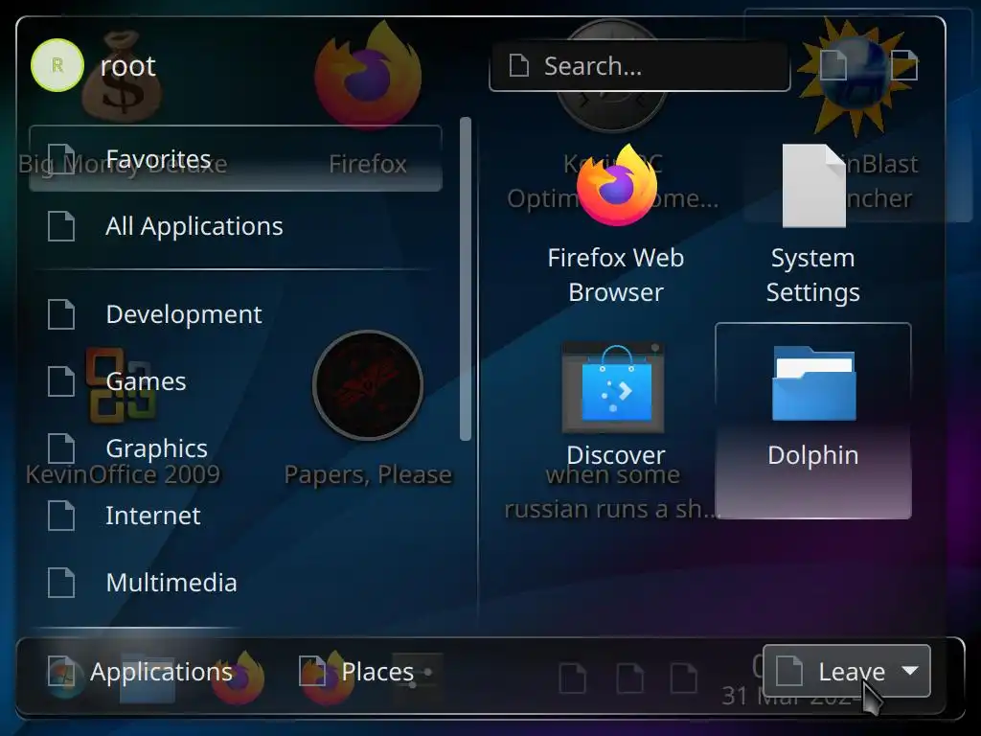The height and width of the screenshot is (736, 981).
Task: Open the Multimedia category
Action: [236, 583]
